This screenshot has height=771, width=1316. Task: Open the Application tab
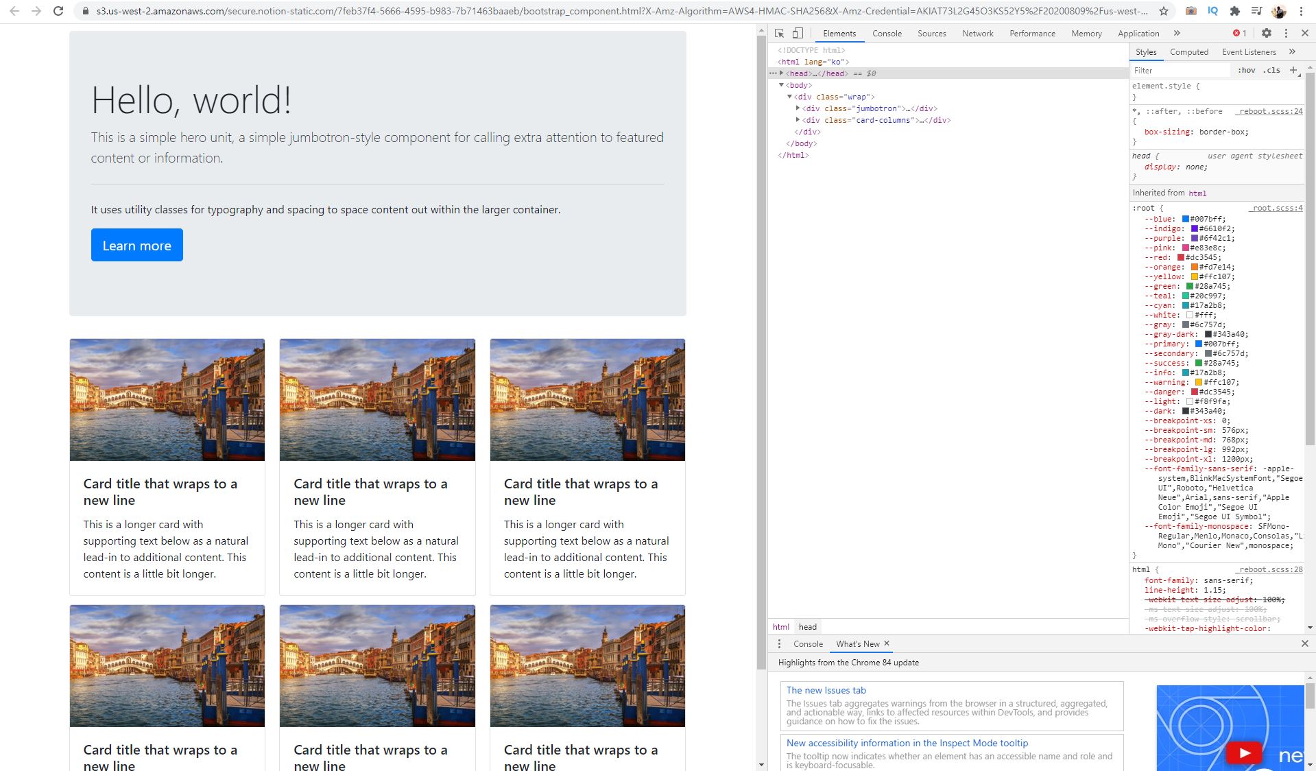pyautogui.click(x=1138, y=33)
